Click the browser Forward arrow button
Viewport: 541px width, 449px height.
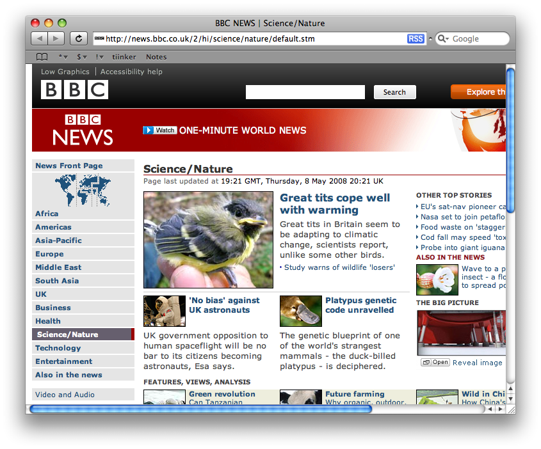point(56,39)
